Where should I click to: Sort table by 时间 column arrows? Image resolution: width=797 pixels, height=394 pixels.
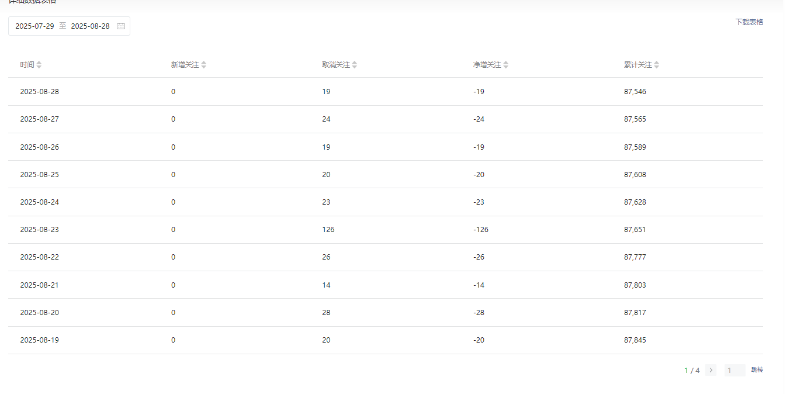coord(39,65)
